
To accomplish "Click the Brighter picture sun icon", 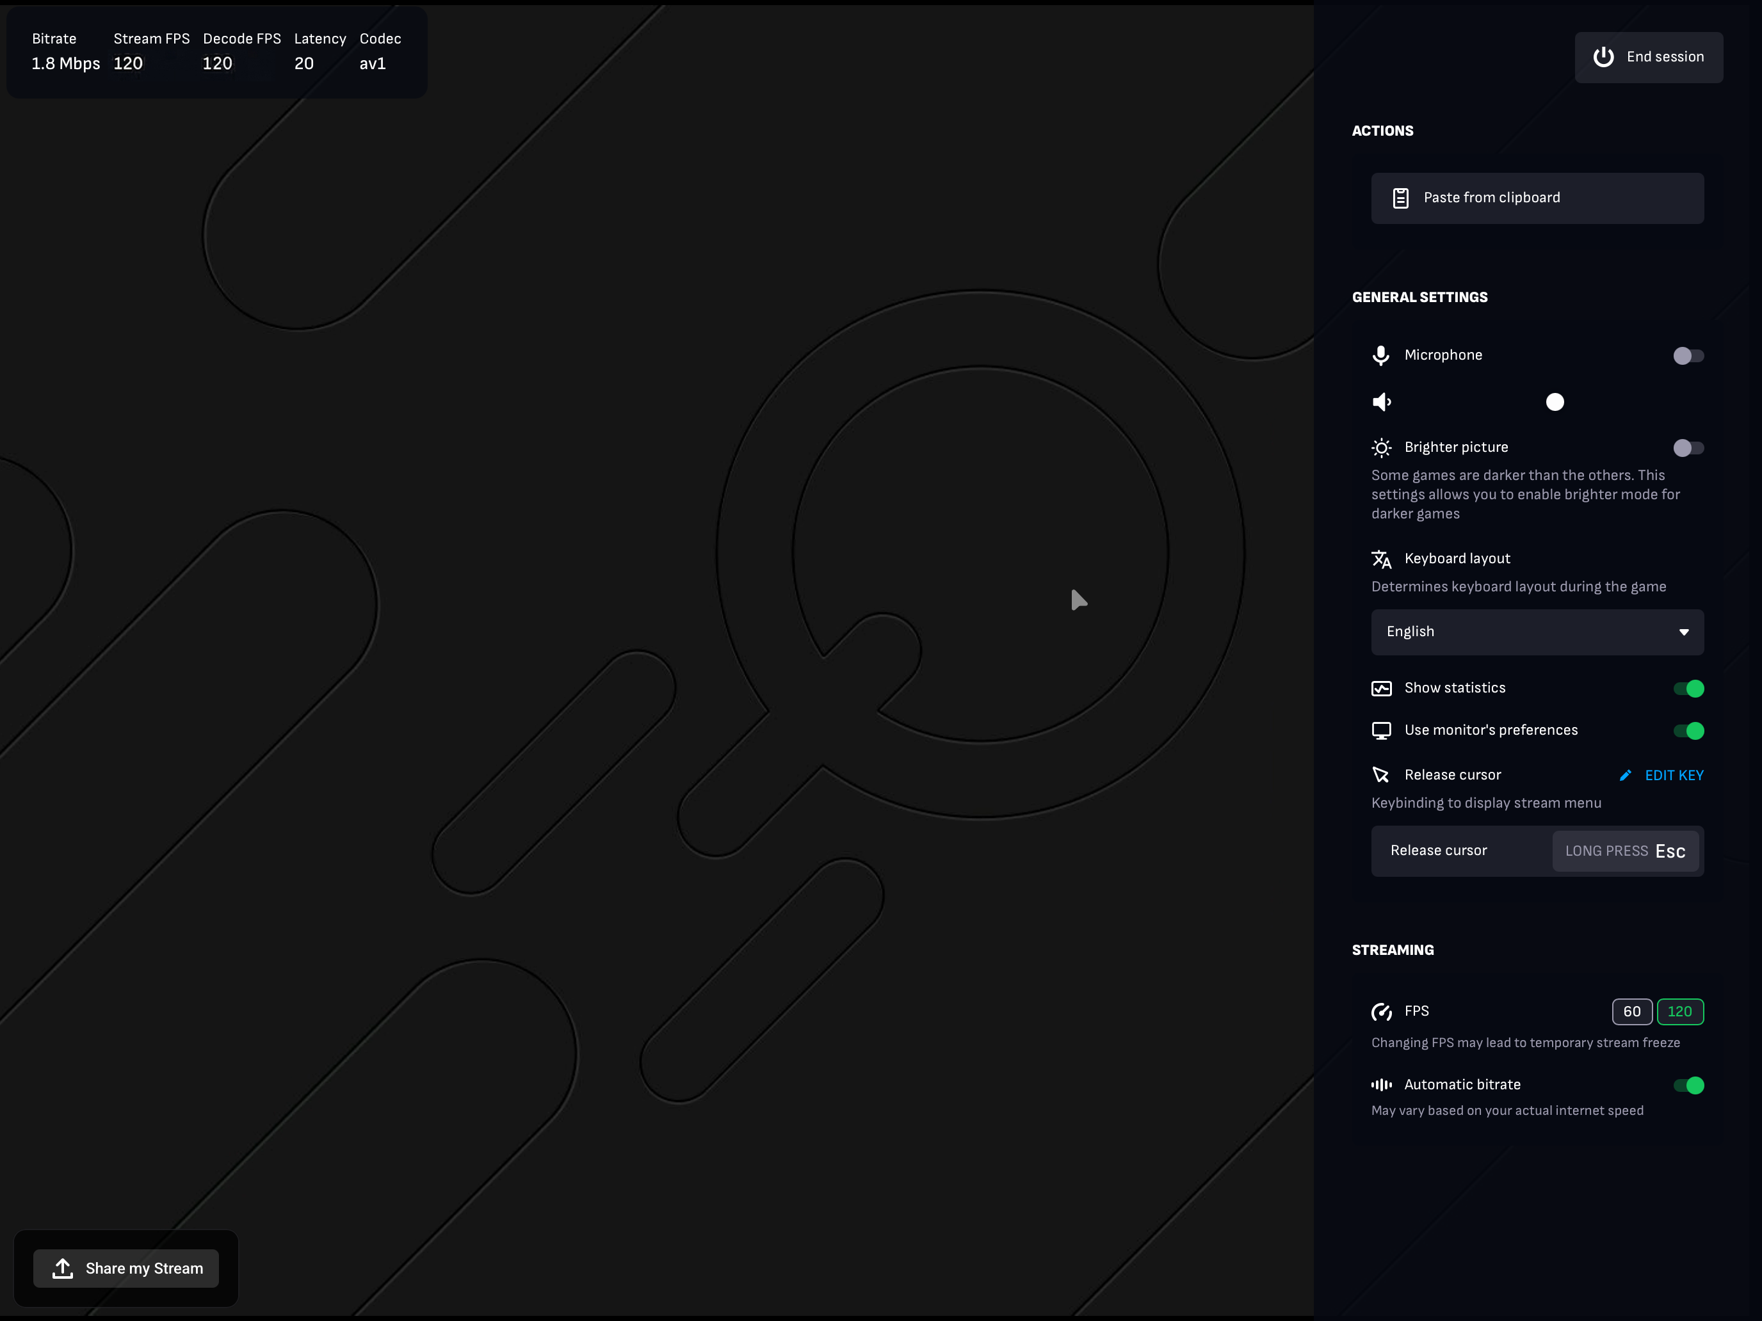I will tap(1382, 447).
